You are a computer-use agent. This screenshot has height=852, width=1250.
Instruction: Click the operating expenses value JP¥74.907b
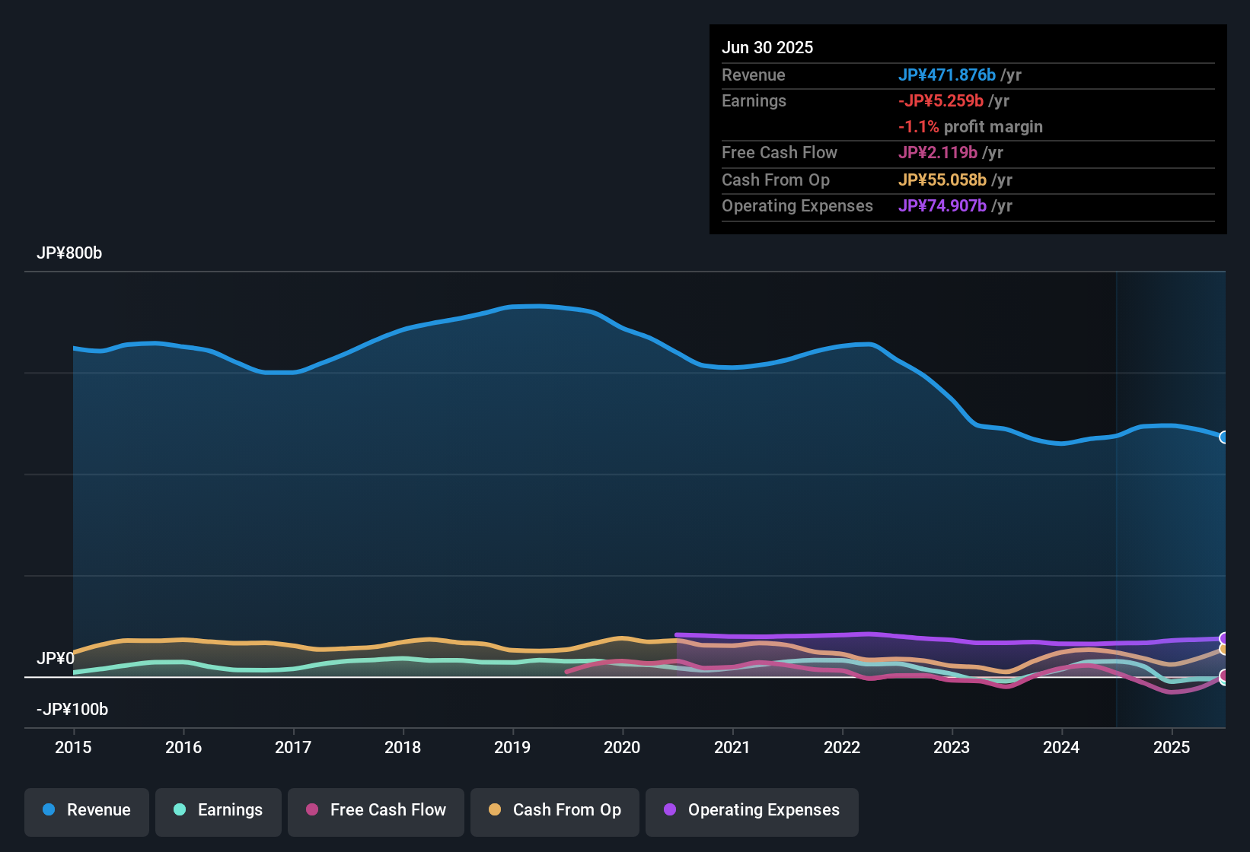(942, 206)
